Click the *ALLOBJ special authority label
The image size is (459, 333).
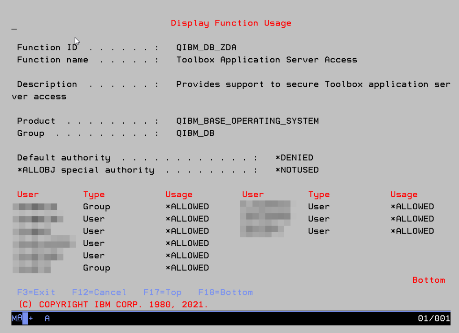(86, 170)
